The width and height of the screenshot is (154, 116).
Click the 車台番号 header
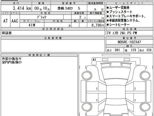(x=129, y=38)
